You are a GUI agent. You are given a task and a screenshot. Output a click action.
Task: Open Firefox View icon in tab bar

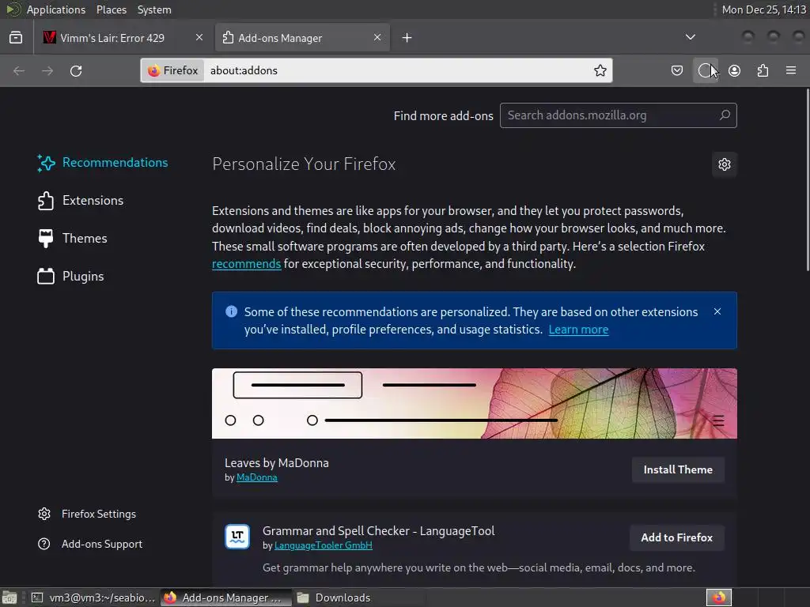[16, 38]
